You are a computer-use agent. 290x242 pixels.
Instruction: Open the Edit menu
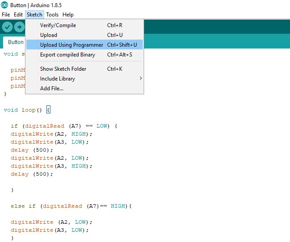coord(18,15)
